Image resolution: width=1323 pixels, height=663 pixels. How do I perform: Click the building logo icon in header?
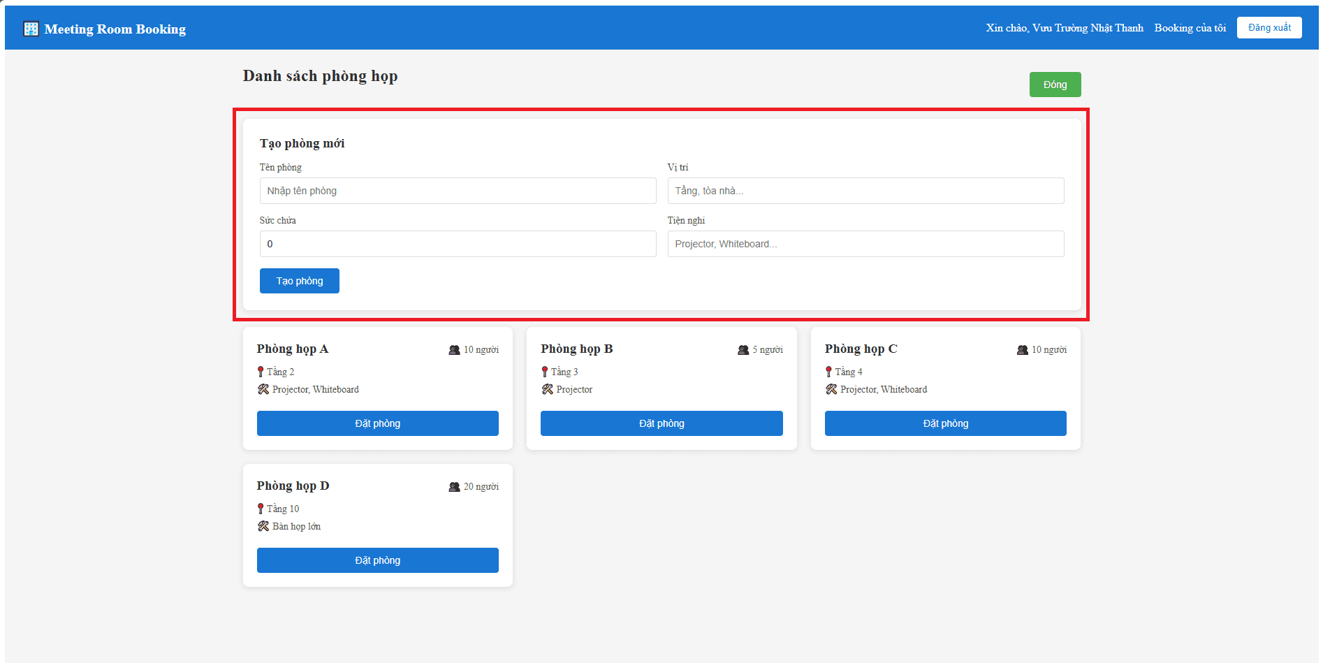pyautogui.click(x=31, y=29)
